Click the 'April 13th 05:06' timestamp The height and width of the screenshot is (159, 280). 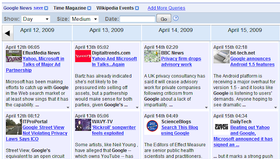pyautogui.click(x=92, y=116)
